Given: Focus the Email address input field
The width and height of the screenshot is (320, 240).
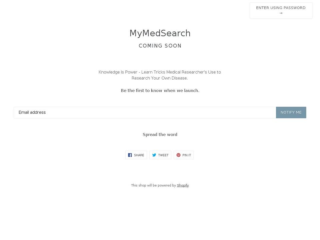Looking at the screenshot, I should (145, 112).
